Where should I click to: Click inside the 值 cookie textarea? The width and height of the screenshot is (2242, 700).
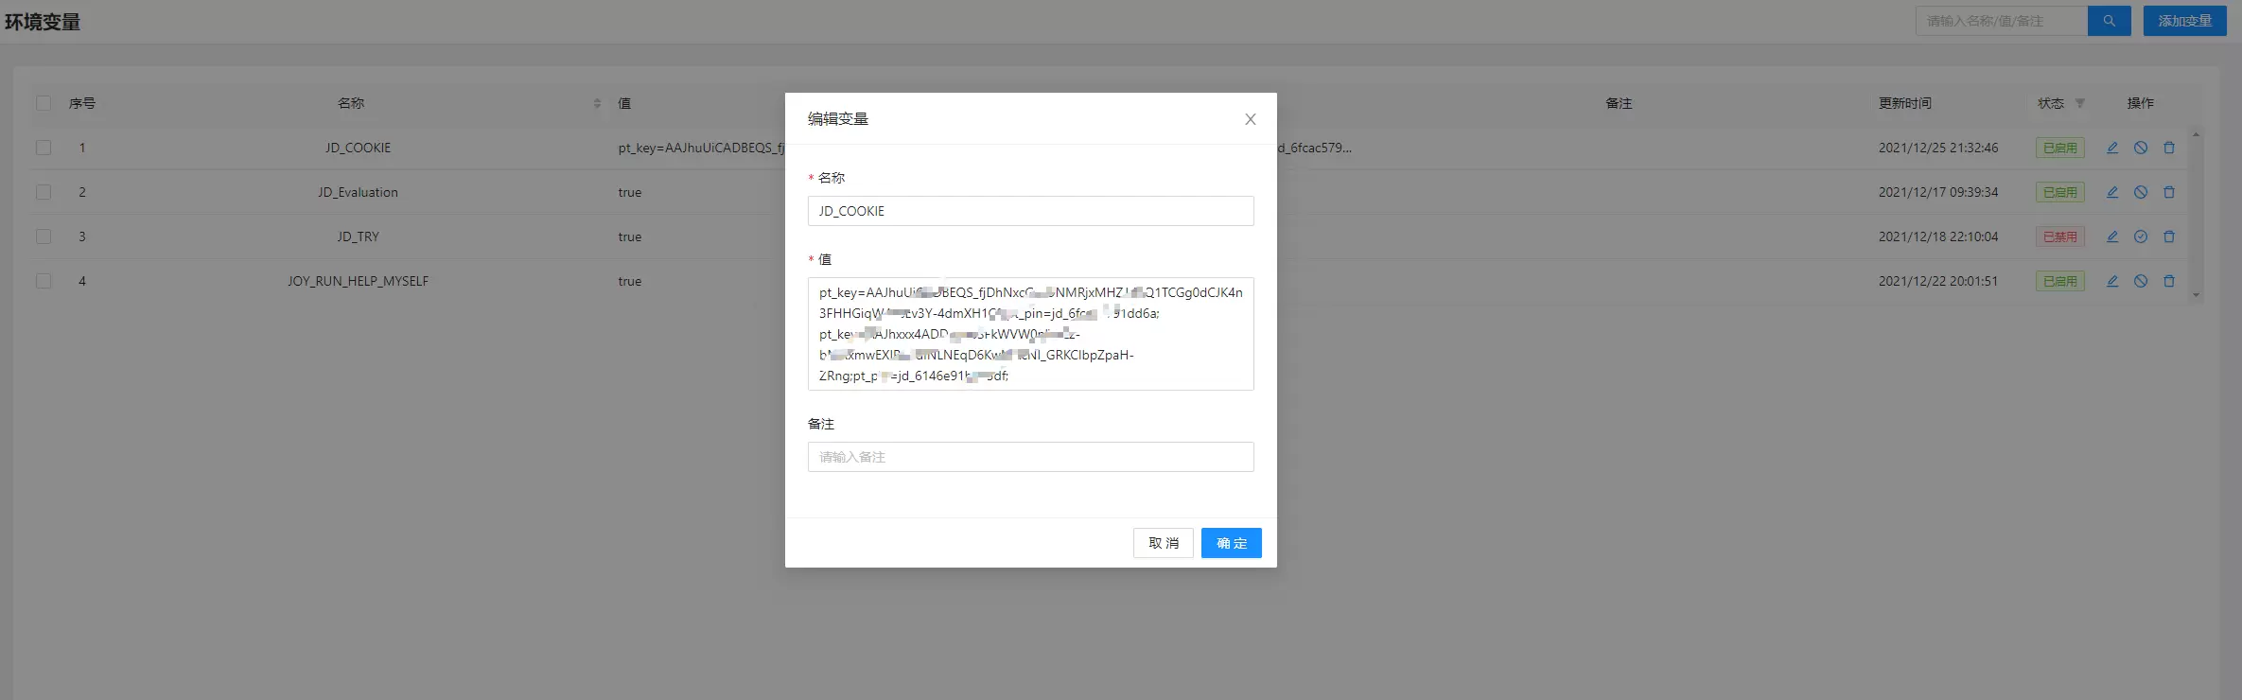pyautogui.click(x=1031, y=334)
